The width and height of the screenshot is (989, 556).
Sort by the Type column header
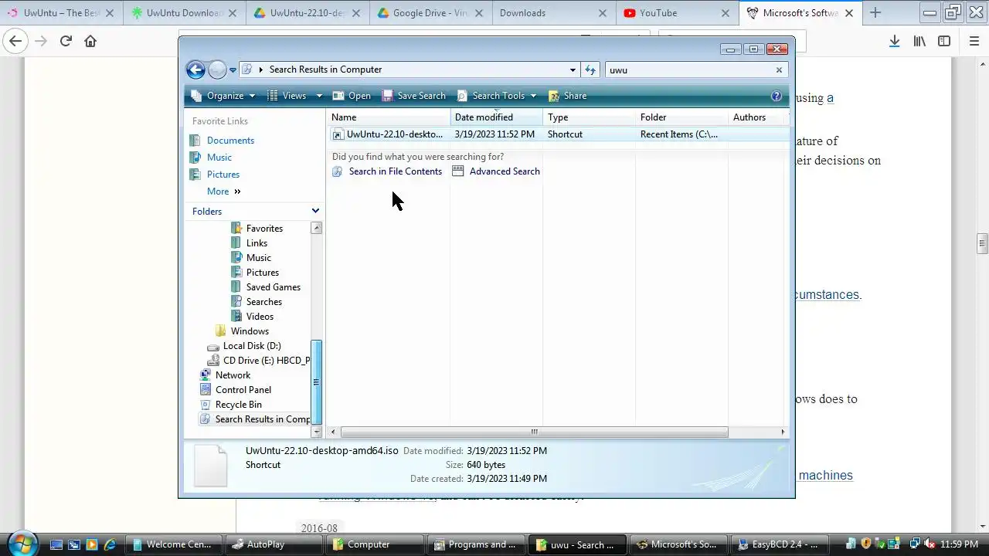(x=590, y=117)
